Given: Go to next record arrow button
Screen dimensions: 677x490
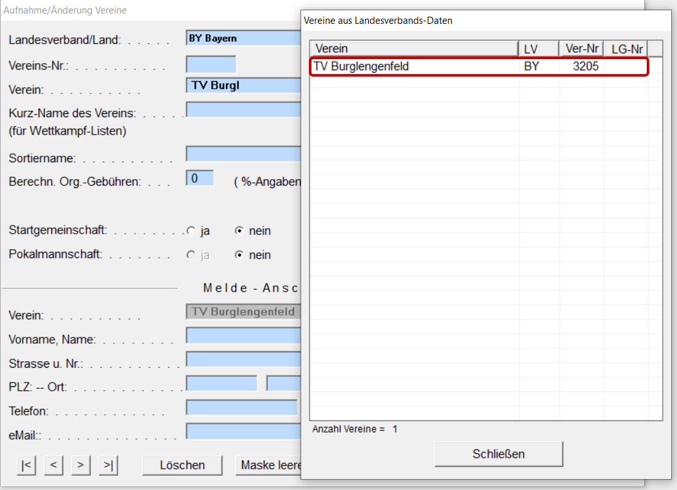Looking at the screenshot, I should tap(80, 465).
